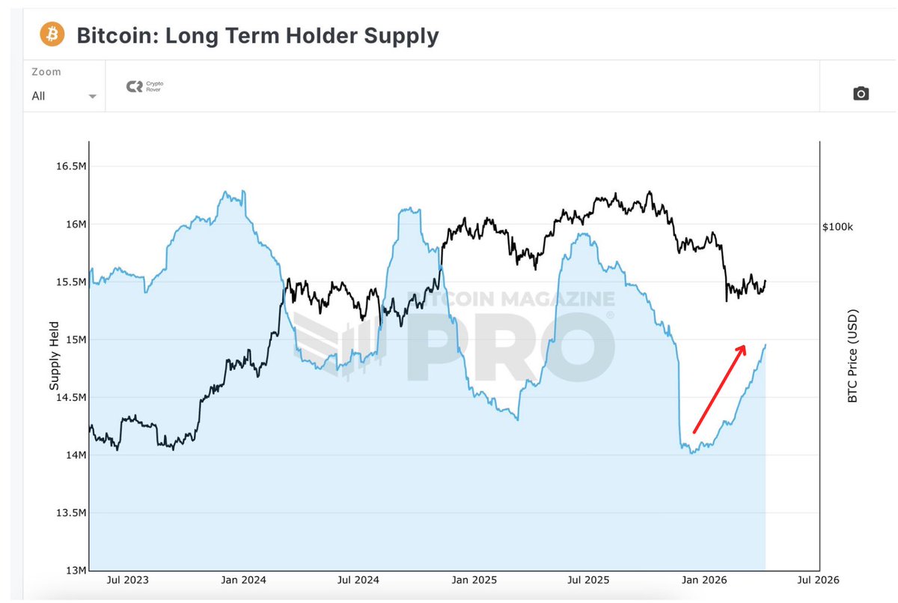The width and height of the screenshot is (898, 603).
Task: Click the orange Bitcoin logo icon
Action: pyautogui.click(x=53, y=34)
